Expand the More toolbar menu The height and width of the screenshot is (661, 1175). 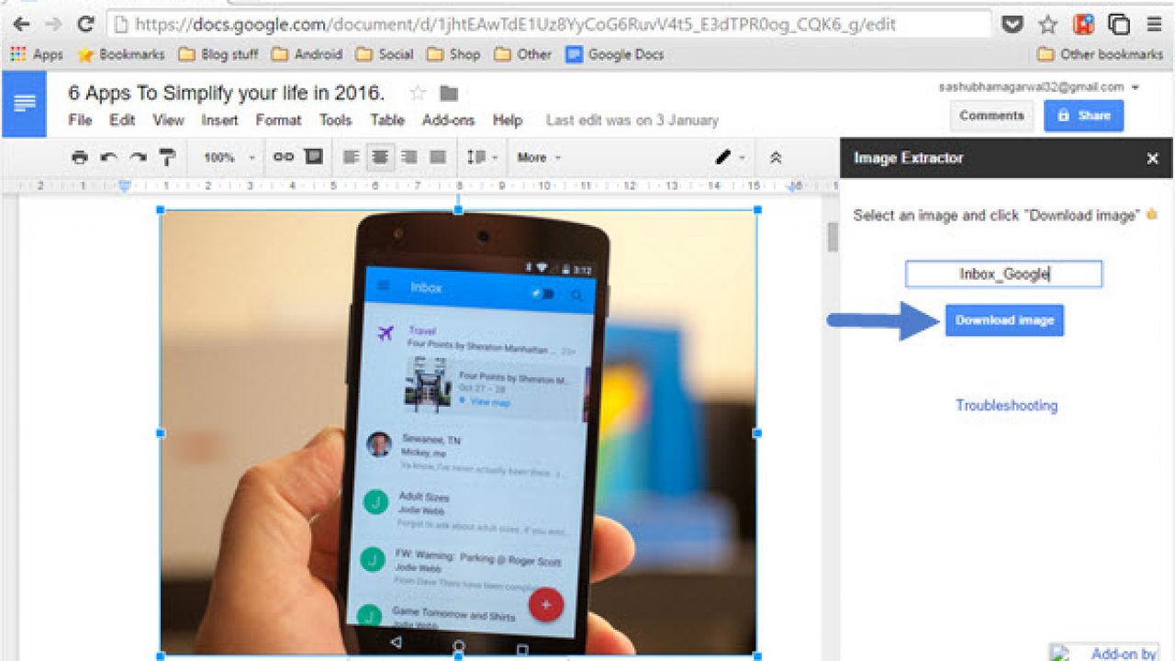click(537, 157)
